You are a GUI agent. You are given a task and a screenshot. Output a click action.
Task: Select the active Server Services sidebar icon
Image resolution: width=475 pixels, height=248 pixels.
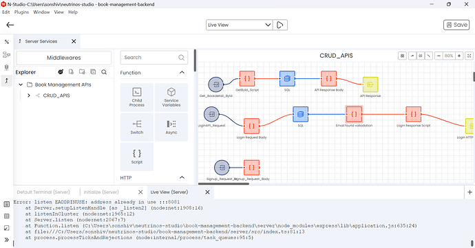(7, 80)
